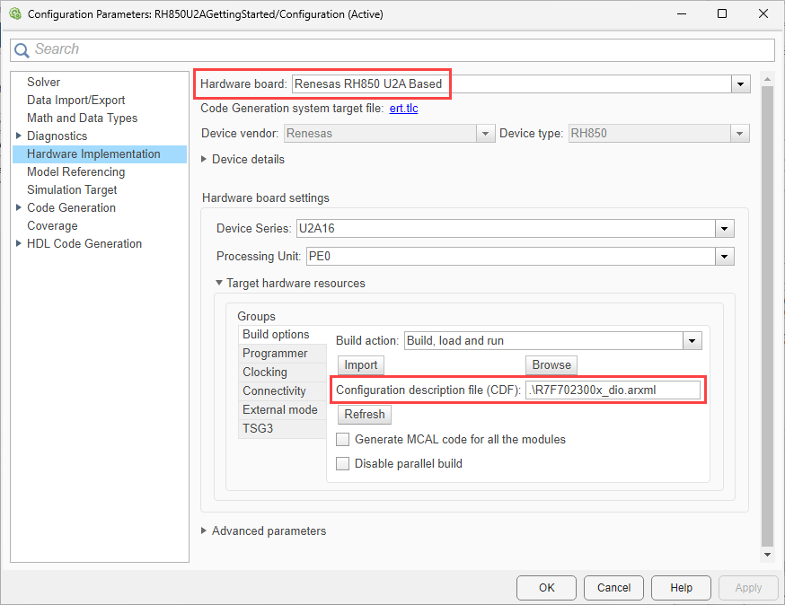785x605 pixels.
Task: Enable Generate MCAL code for all modules
Action: (x=342, y=440)
